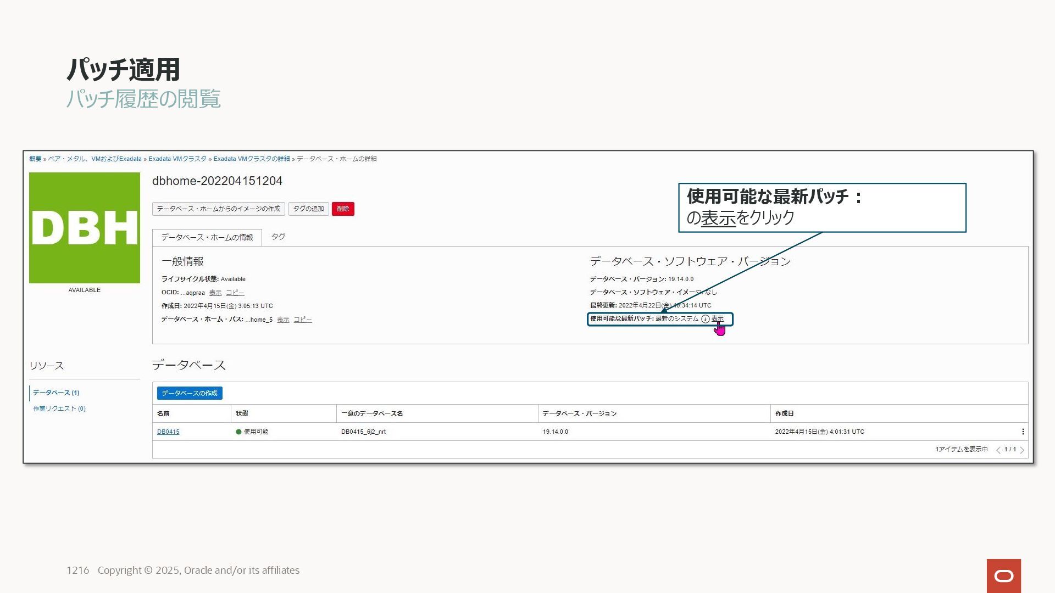Copy the database home path
This screenshot has height=593, width=1055.
[x=303, y=320]
